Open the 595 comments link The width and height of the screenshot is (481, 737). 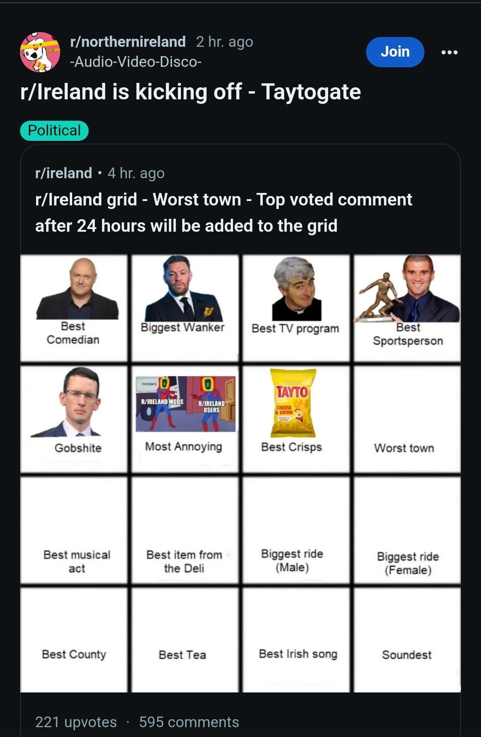tap(189, 722)
